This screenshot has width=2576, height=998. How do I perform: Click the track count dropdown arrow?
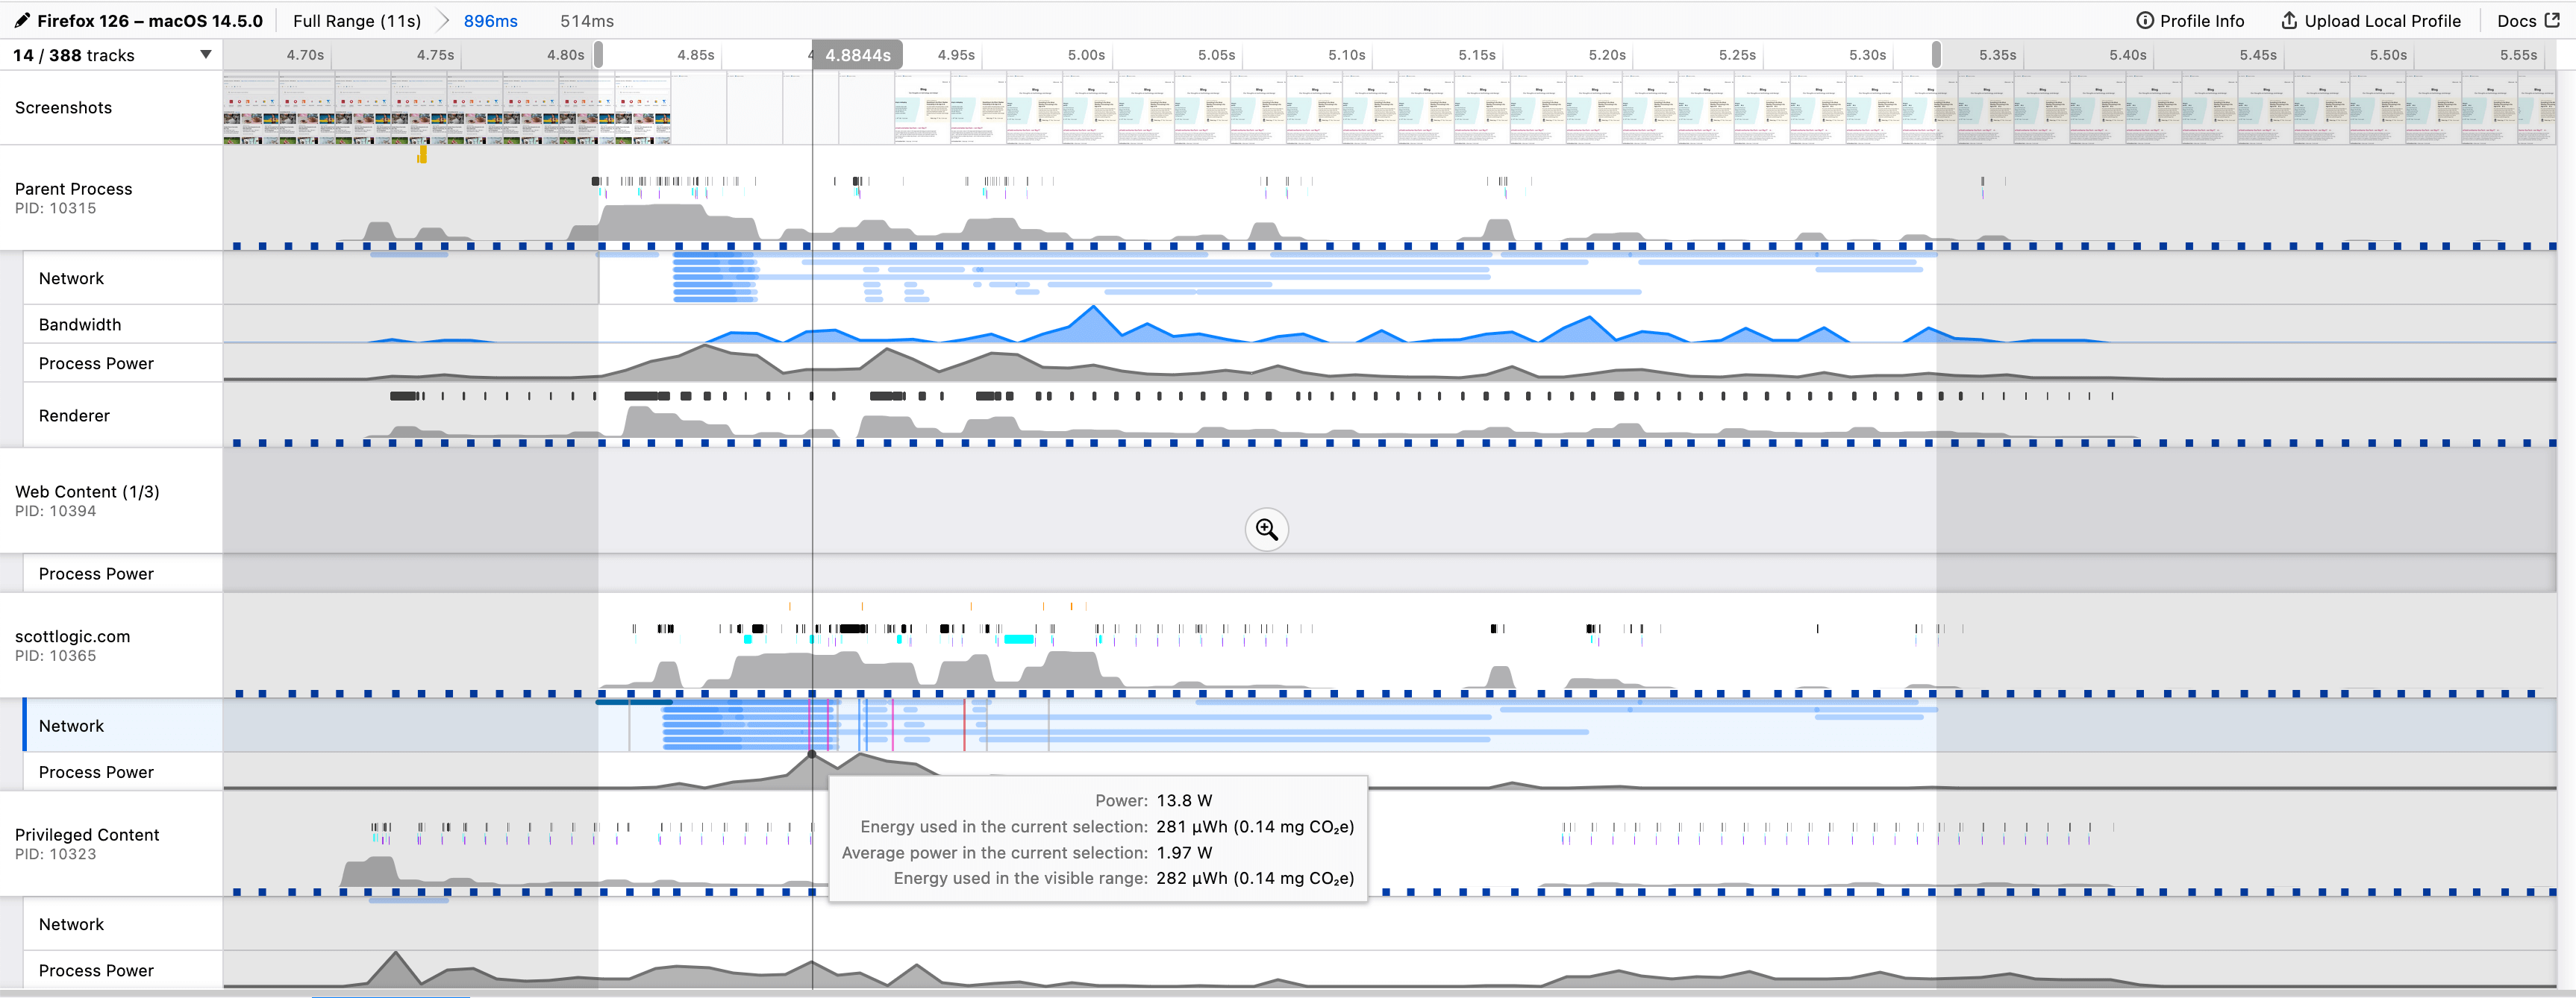(x=207, y=54)
